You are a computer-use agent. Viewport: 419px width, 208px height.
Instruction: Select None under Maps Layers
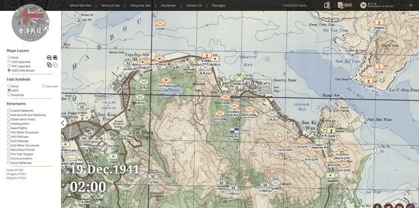(x=9, y=57)
